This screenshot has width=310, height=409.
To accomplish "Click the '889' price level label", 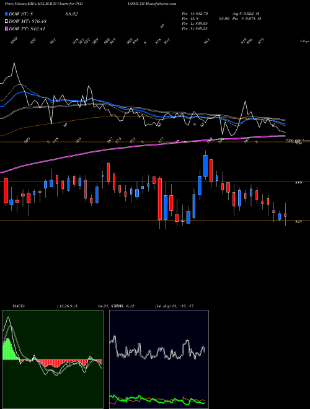I will (298, 183).
